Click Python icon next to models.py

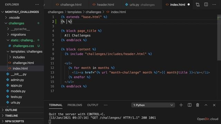[x=8, y=91]
